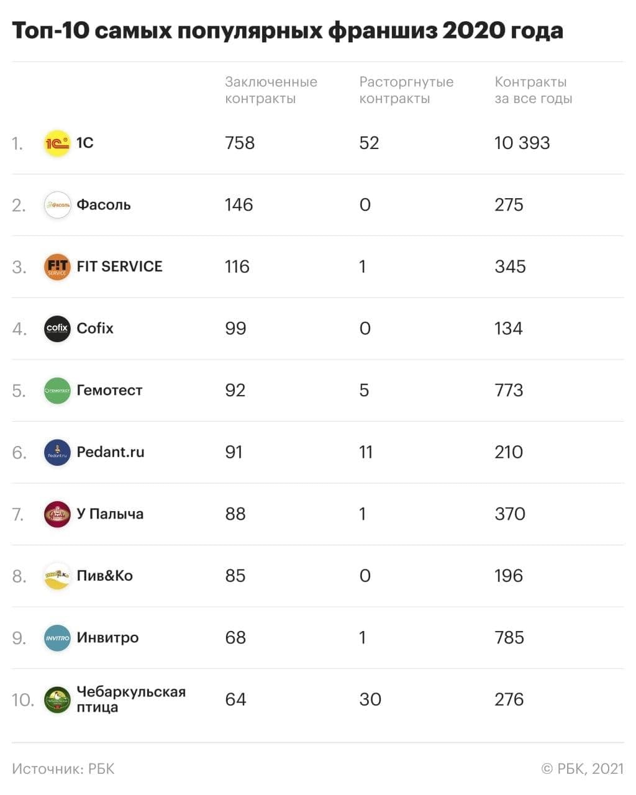This screenshot has height=795, width=636.
Task: Click the Источник: РБК source text
Action: click(x=63, y=769)
